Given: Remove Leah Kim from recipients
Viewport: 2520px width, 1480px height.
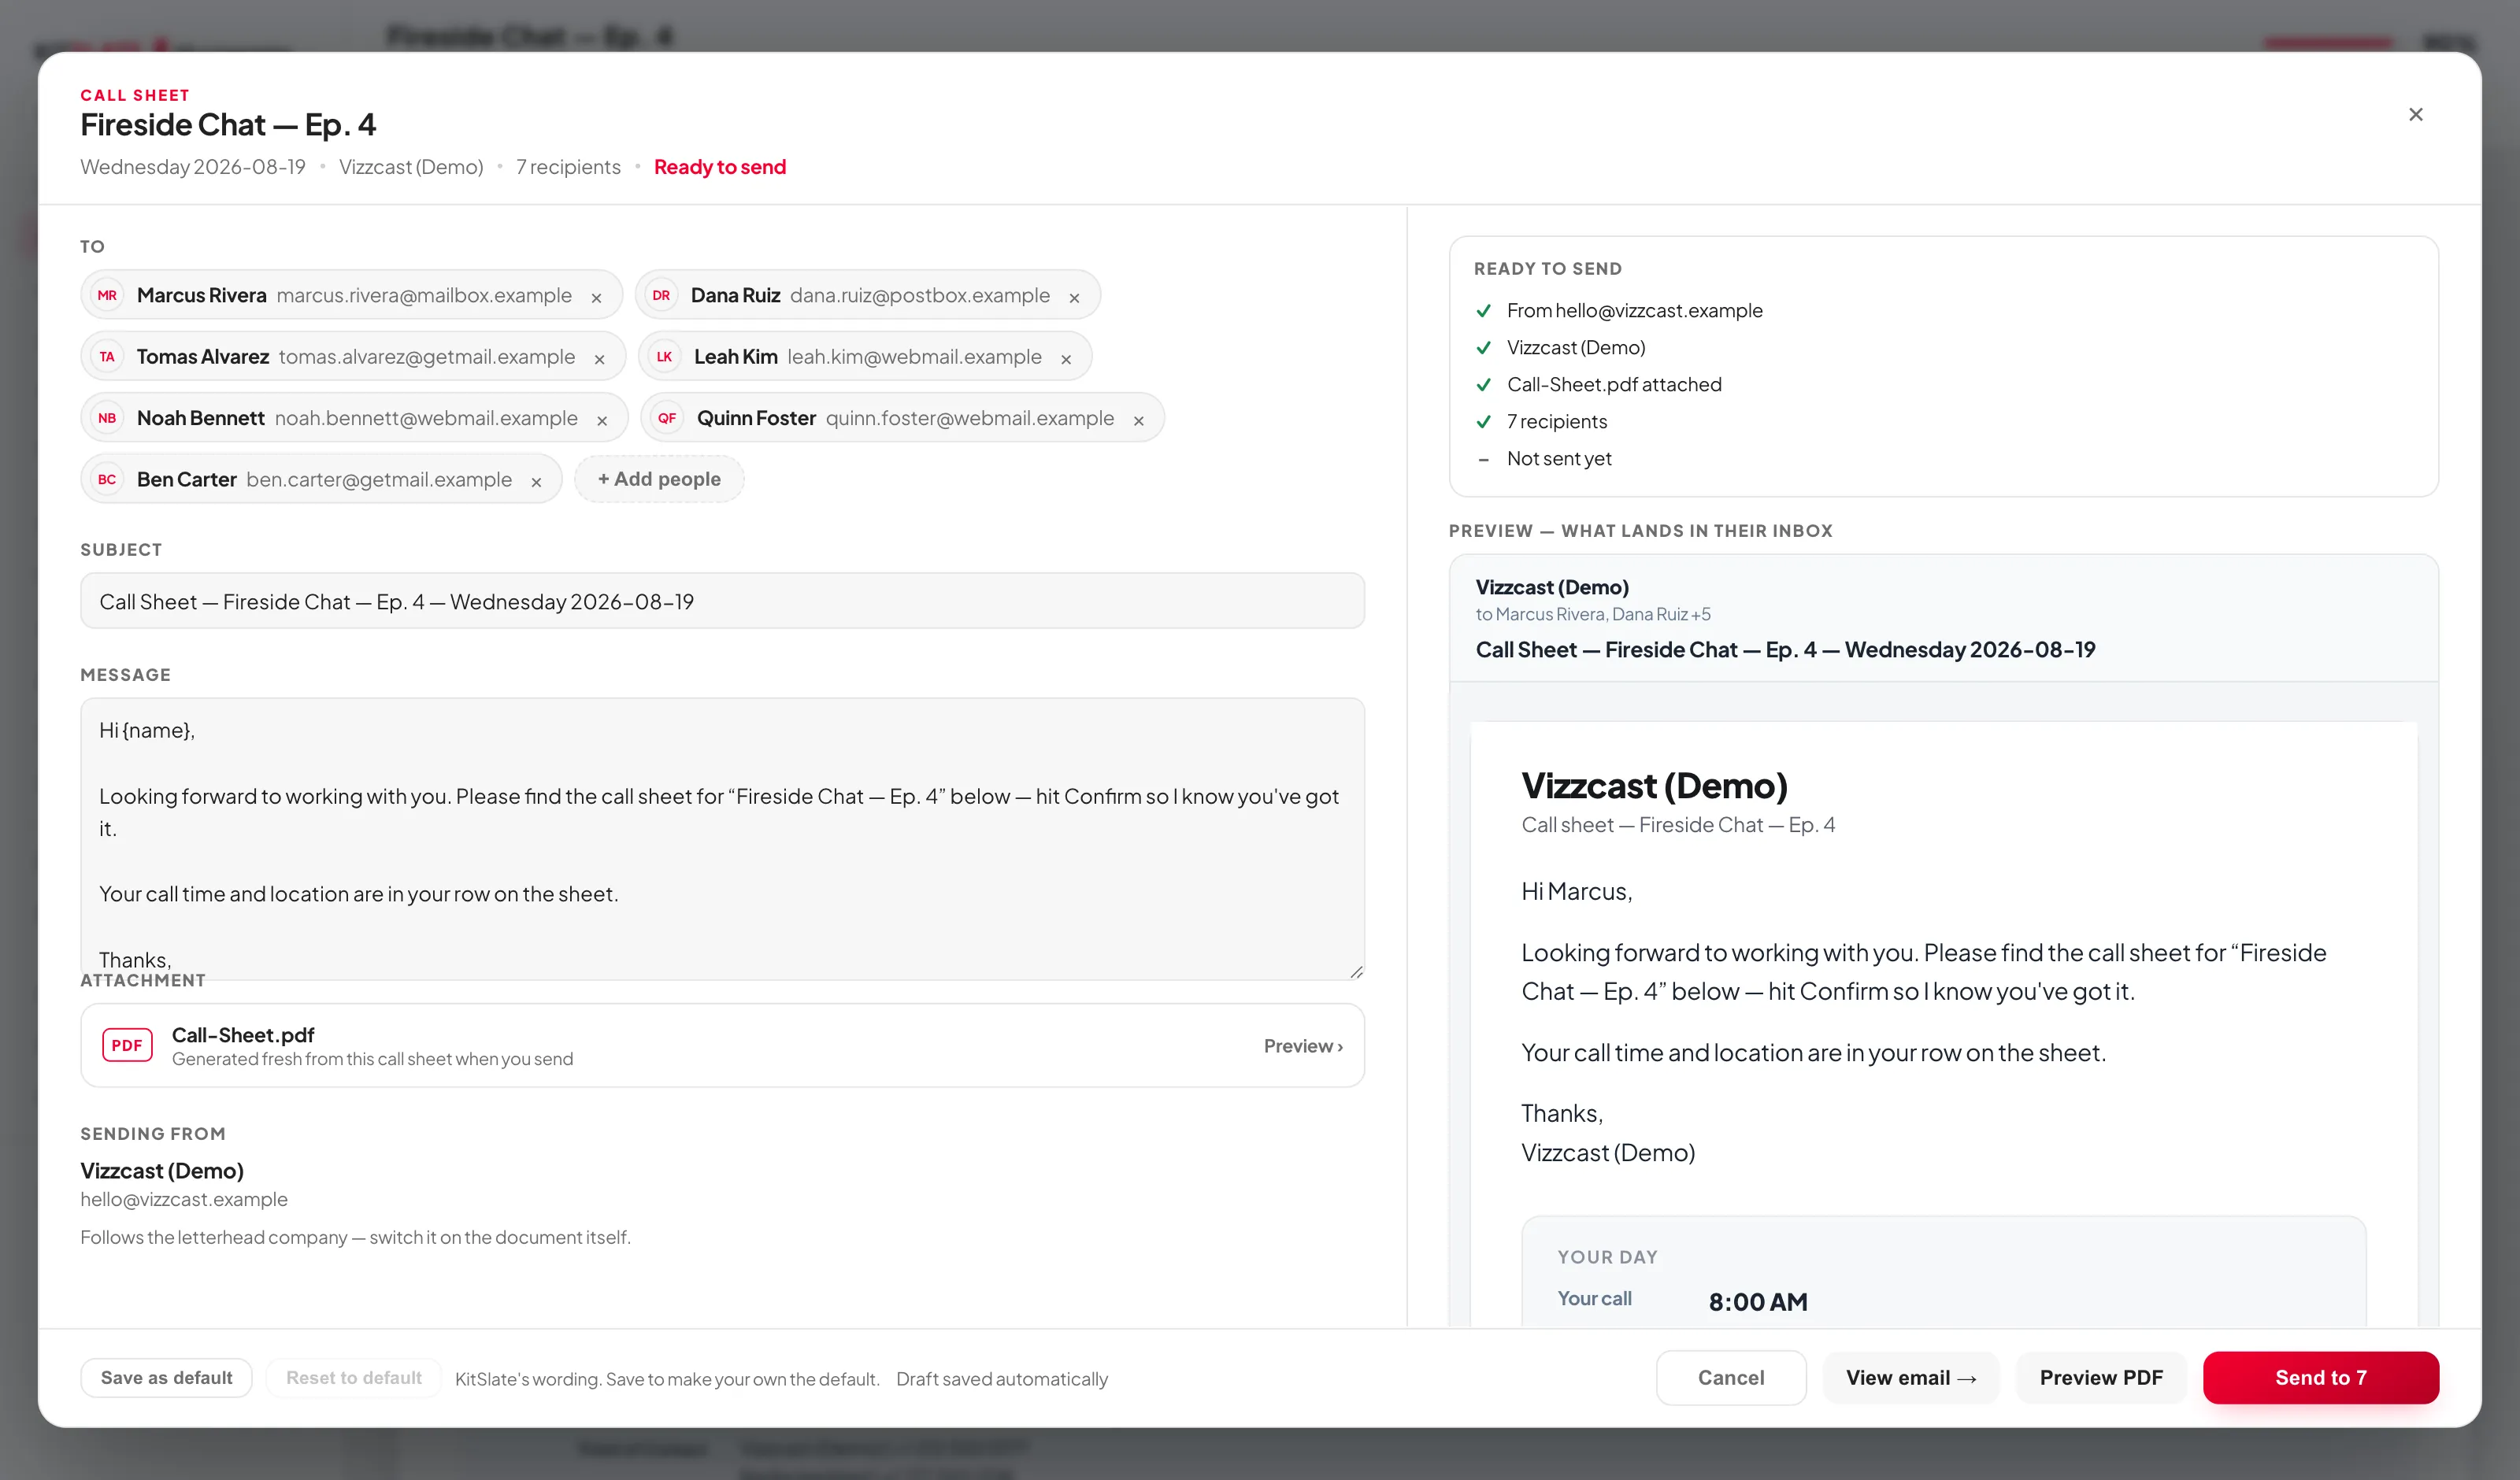Looking at the screenshot, I should point(1066,359).
